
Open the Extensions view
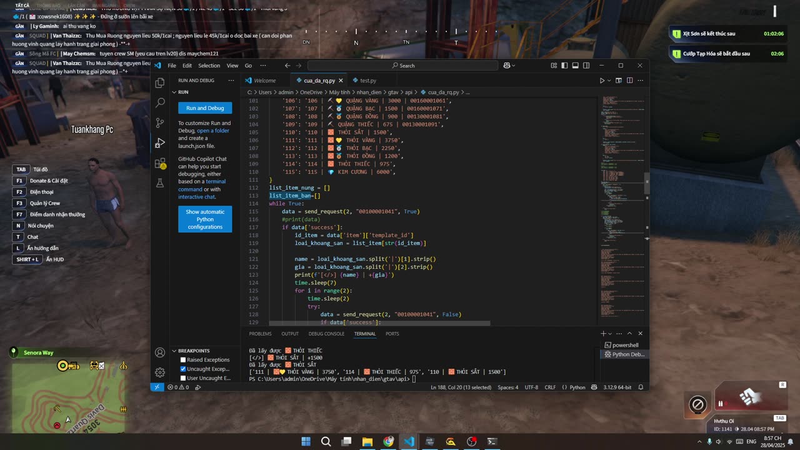(160, 163)
